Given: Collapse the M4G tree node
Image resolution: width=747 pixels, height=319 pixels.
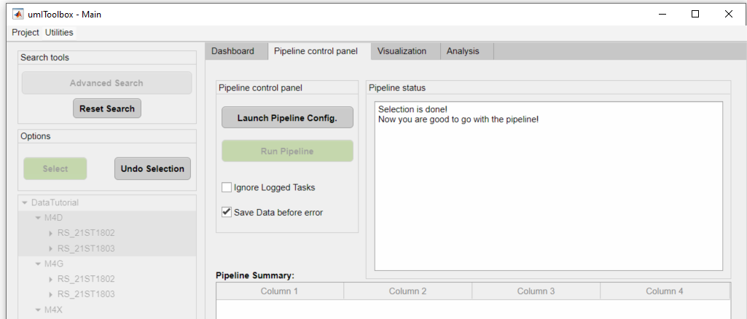Looking at the screenshot, I should [x=38, y=264].
